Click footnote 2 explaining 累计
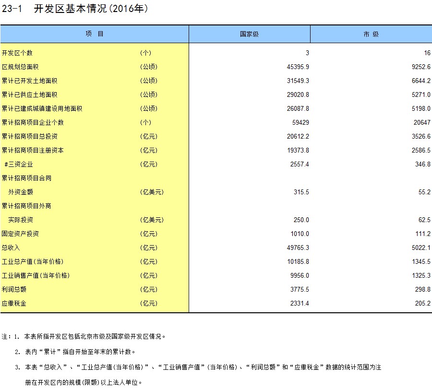Viewport: 432px width, 390px height. pyautogui.click(x=75, y=352)
